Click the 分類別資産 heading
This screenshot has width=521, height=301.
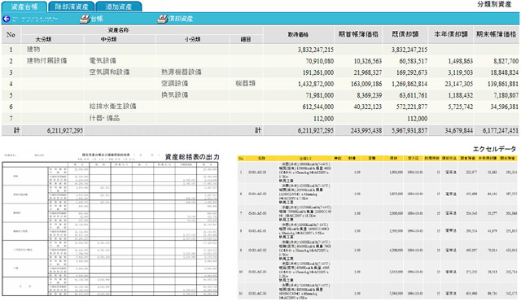point(494,5)
